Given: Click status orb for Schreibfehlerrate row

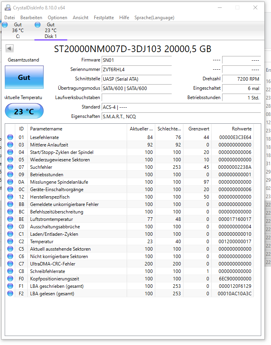Looking at the screenshot, I should pyautogui.click(x=10, y=271).
